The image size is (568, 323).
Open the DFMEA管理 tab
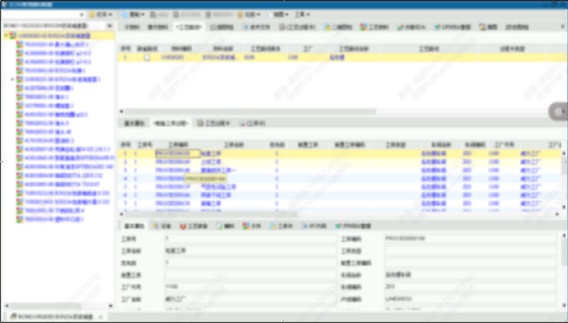tap(453, 26)
